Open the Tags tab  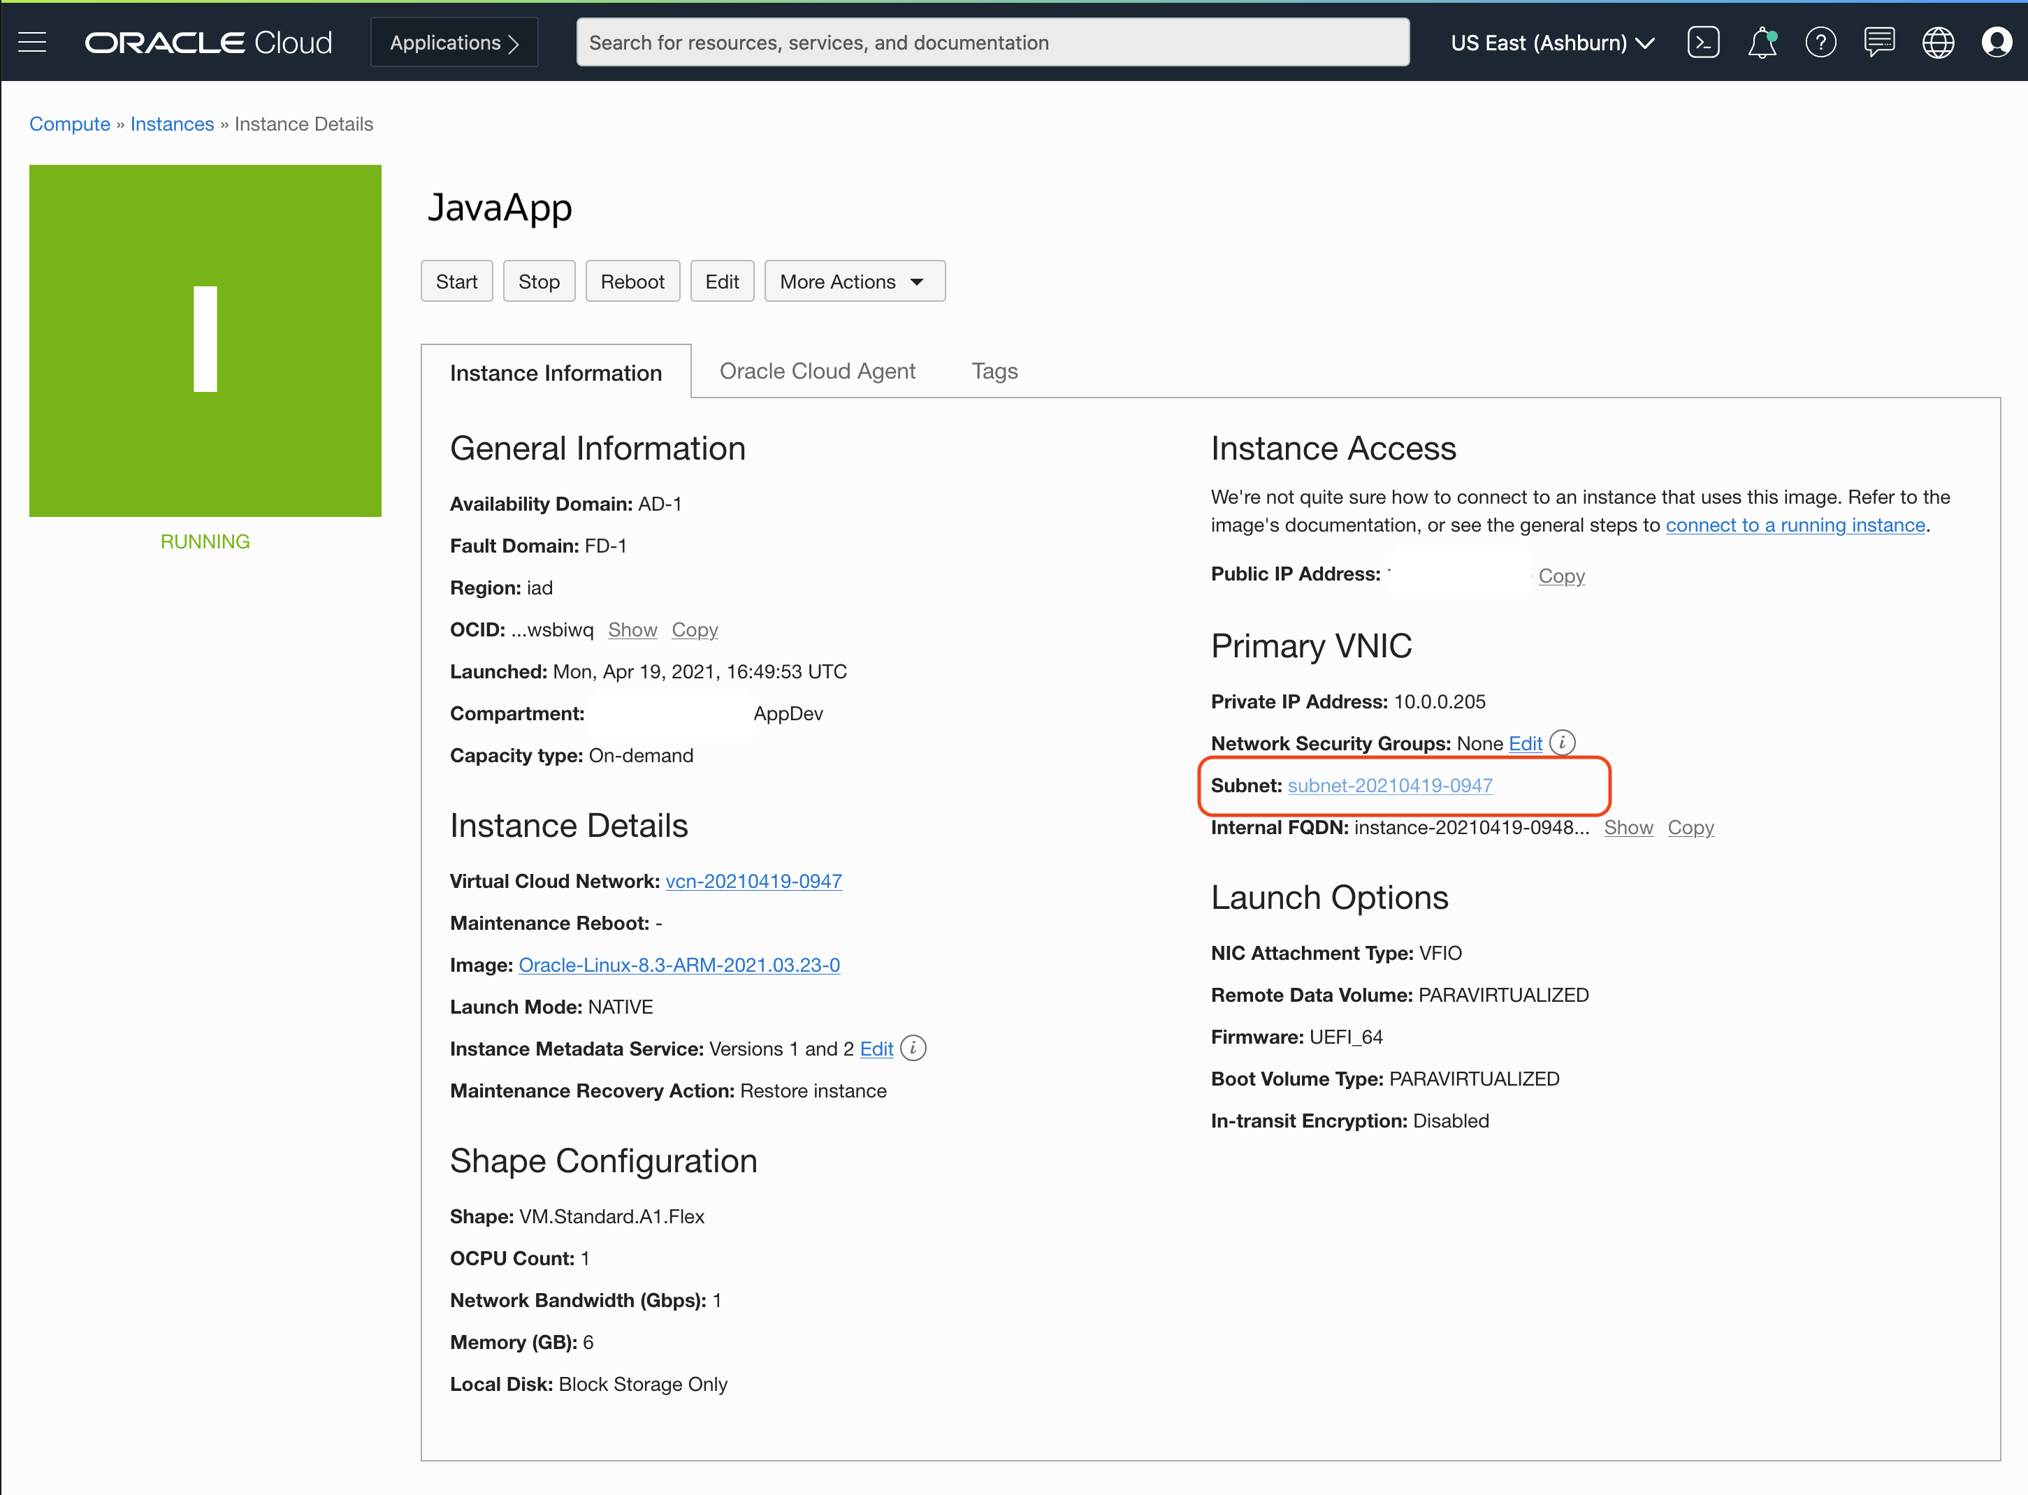[994, 371]
